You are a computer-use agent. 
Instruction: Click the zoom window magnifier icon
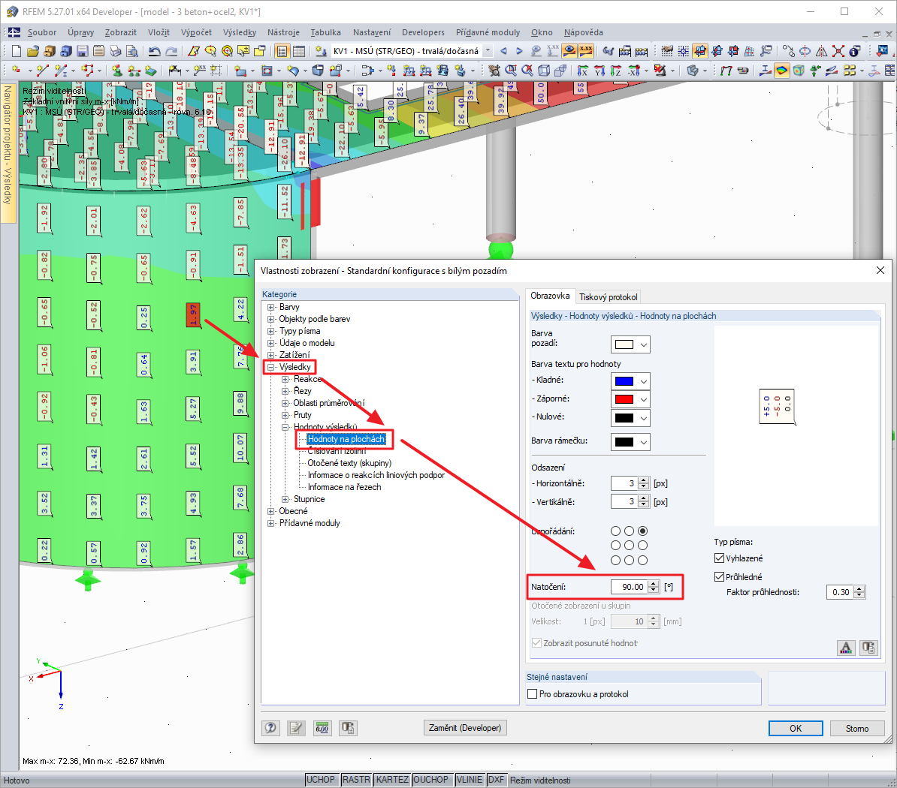(511, 71)
